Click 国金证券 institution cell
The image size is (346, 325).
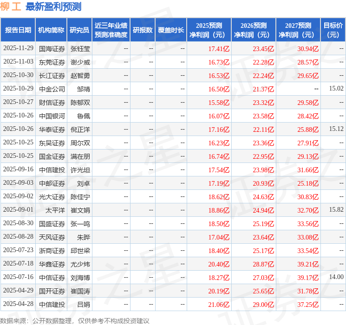(x=52, y=156)
